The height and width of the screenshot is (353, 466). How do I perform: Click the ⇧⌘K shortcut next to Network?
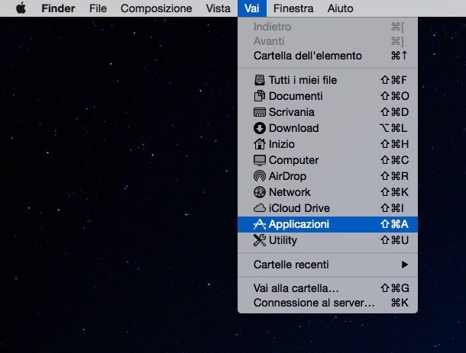tap(394, 192)
